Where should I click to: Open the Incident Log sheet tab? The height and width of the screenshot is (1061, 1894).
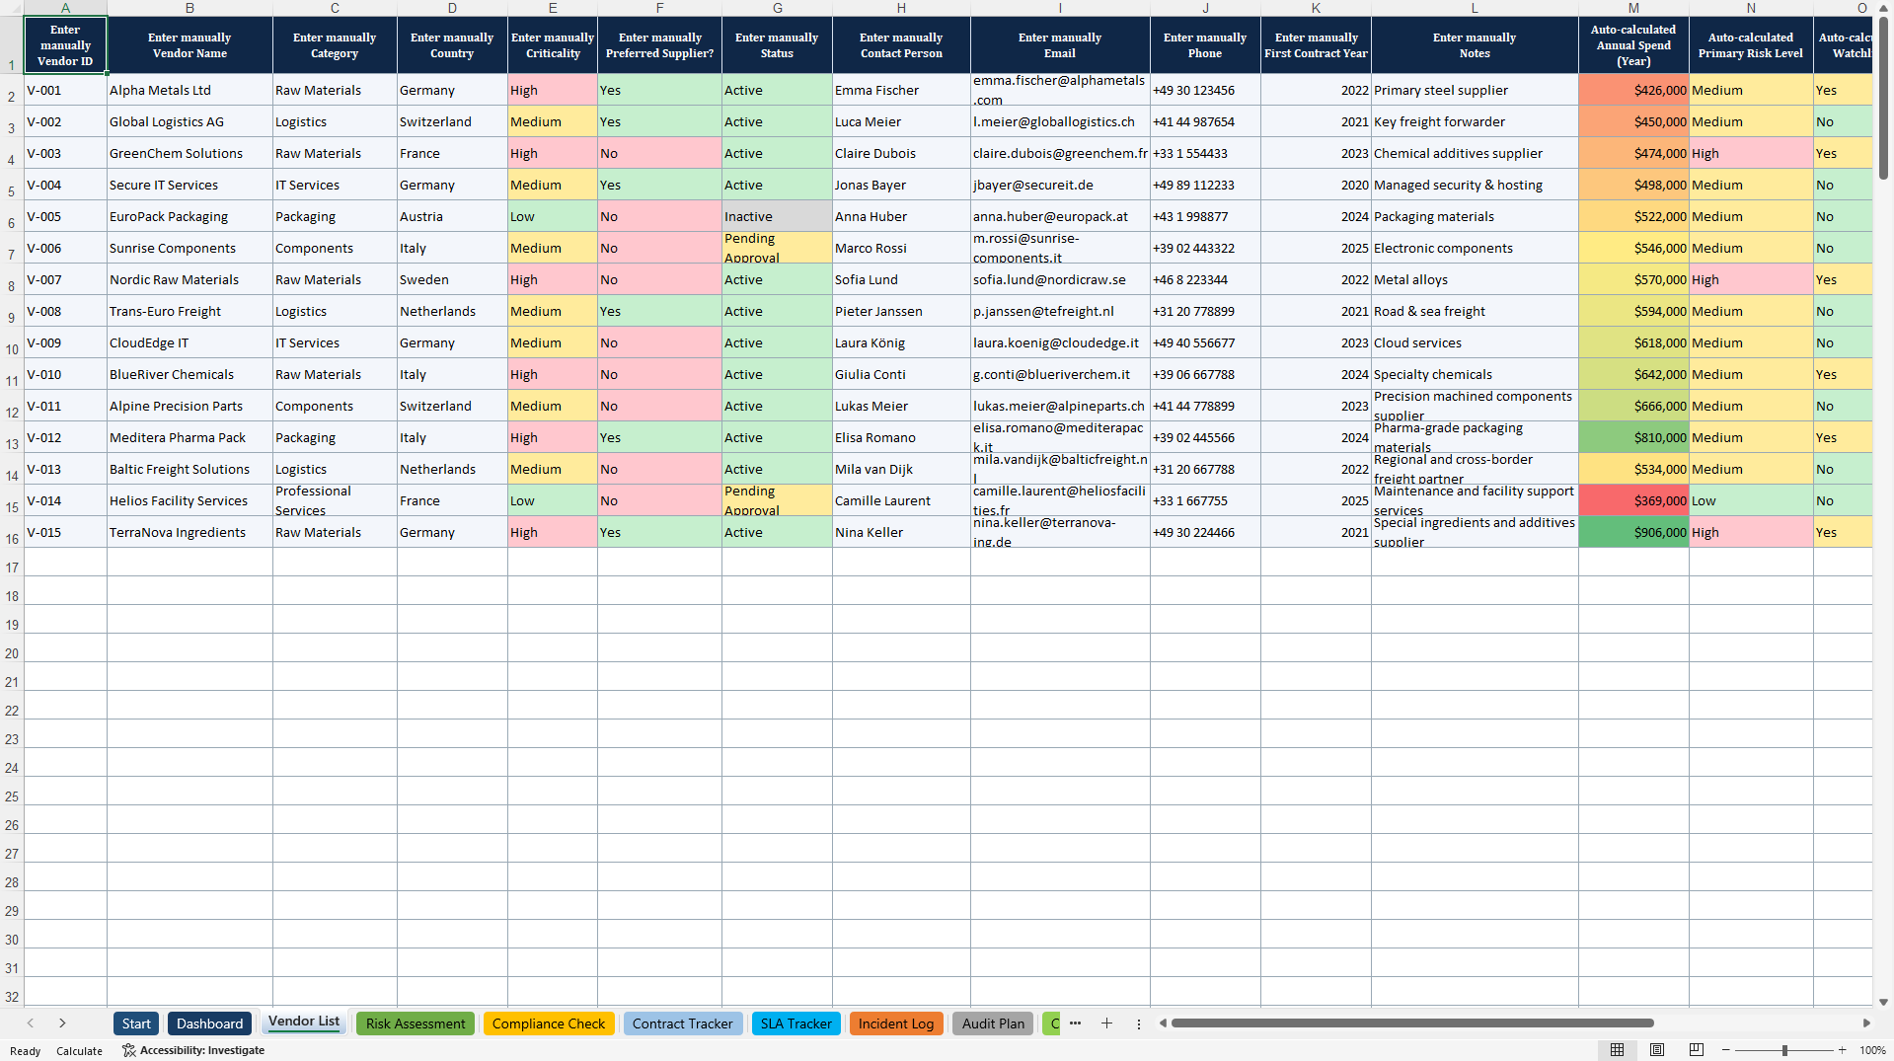point(896,1023)
